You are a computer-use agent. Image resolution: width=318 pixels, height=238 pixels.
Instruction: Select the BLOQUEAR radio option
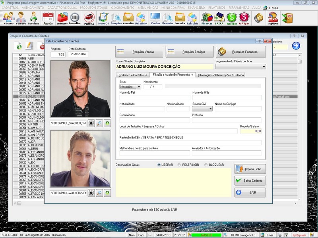click(x=206, y=165)
